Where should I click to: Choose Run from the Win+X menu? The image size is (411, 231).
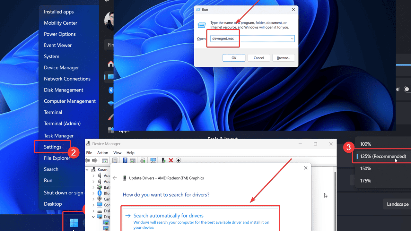pyautogui.click(x=48, y=180)
